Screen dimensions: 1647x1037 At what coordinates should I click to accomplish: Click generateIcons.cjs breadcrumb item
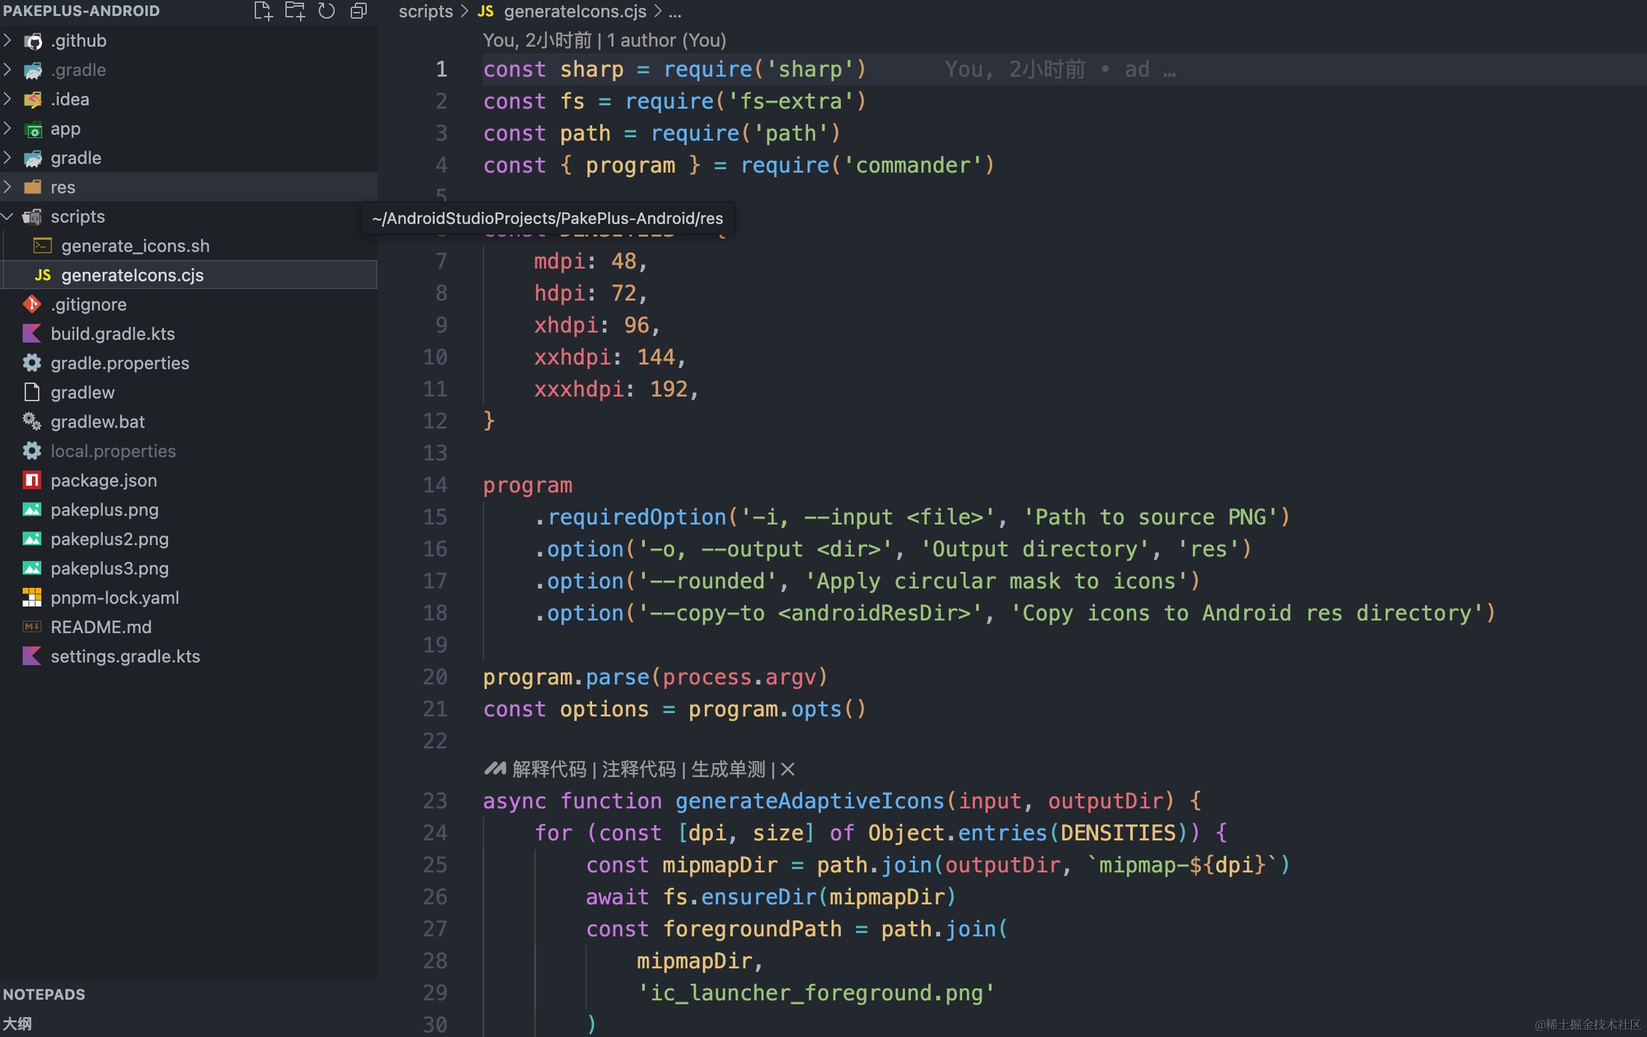coord(575,11)
